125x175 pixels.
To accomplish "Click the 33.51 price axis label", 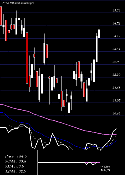I will (x=116, y=49).
